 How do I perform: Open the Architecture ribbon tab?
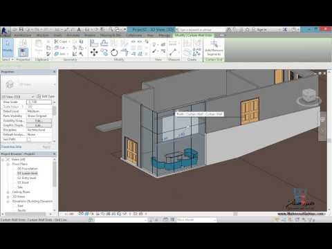(23, 35)
